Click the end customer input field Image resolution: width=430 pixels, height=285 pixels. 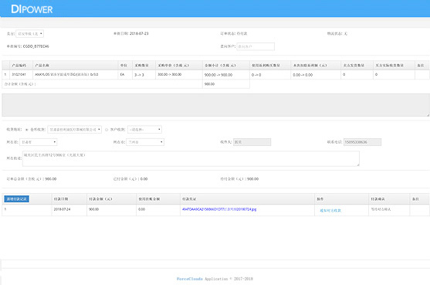tap(256, 46)
